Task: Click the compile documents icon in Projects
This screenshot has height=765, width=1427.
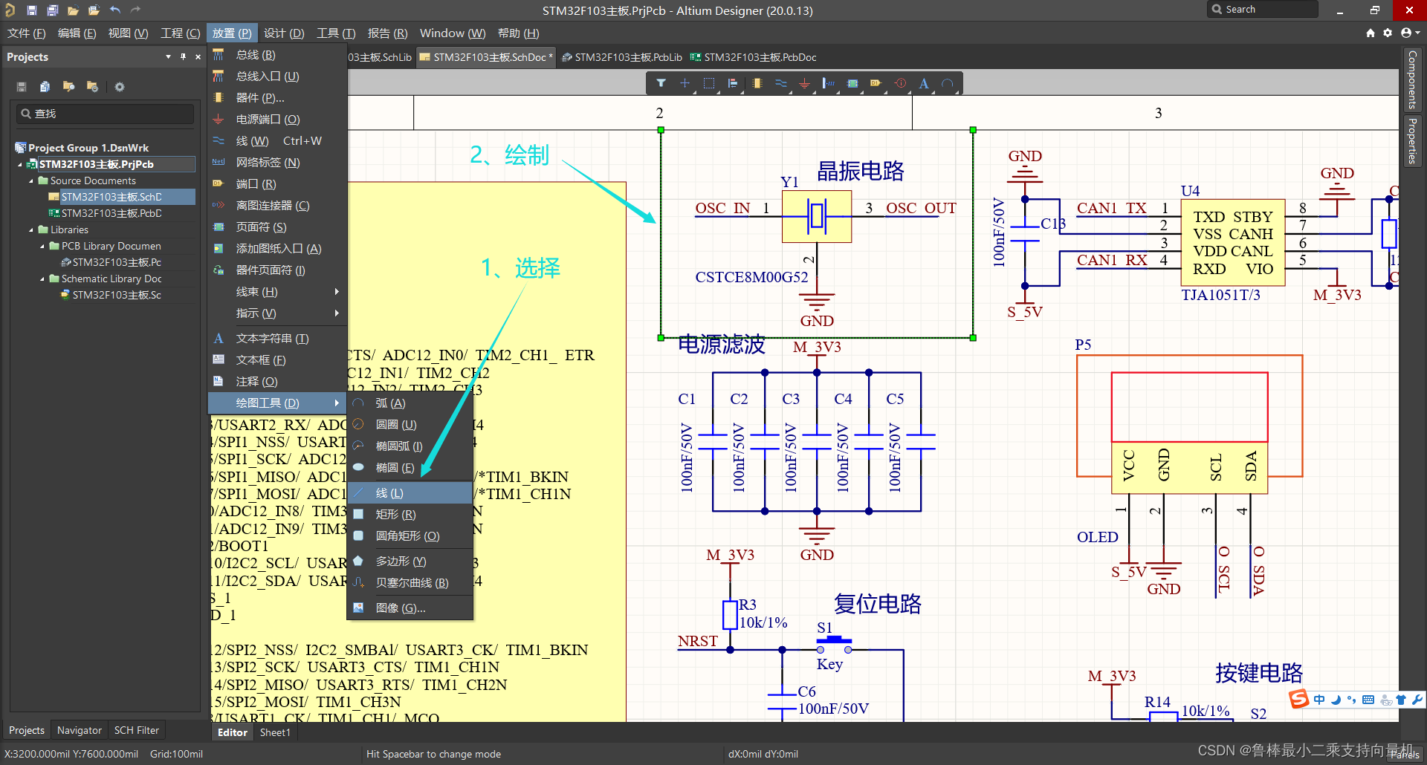Action: pos(45,87)
